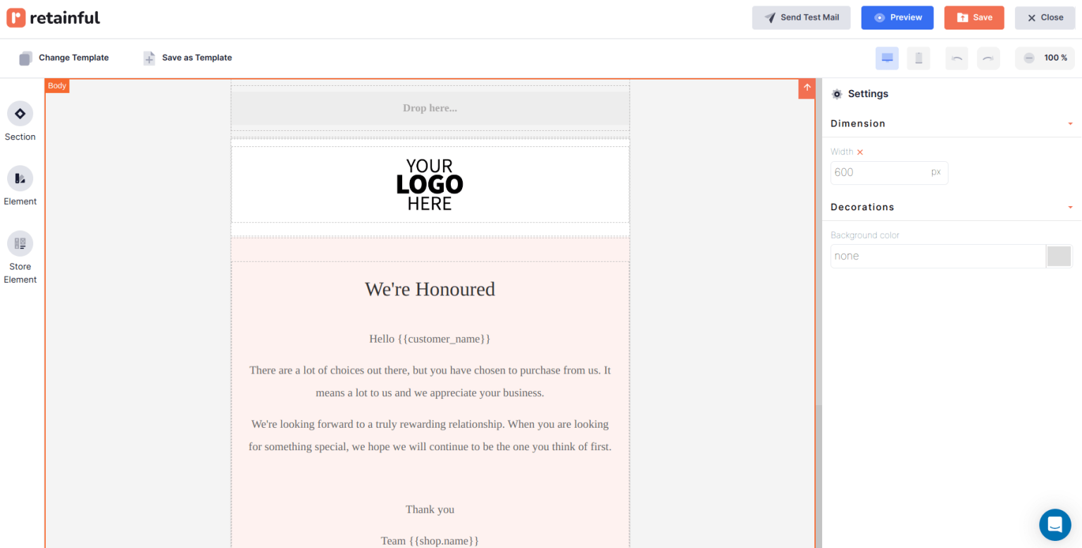This screenshot has width=1082, height=548.
Task: Click the Preview button
Action: pos(897,18)
